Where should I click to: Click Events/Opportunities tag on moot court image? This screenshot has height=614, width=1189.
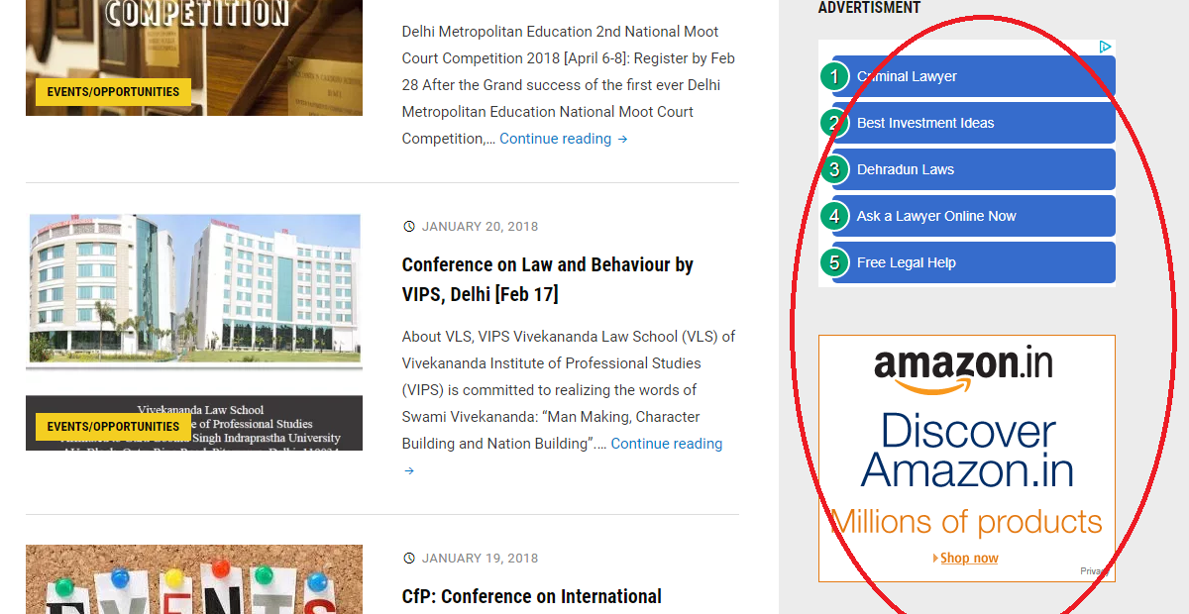tap(113, 92)
